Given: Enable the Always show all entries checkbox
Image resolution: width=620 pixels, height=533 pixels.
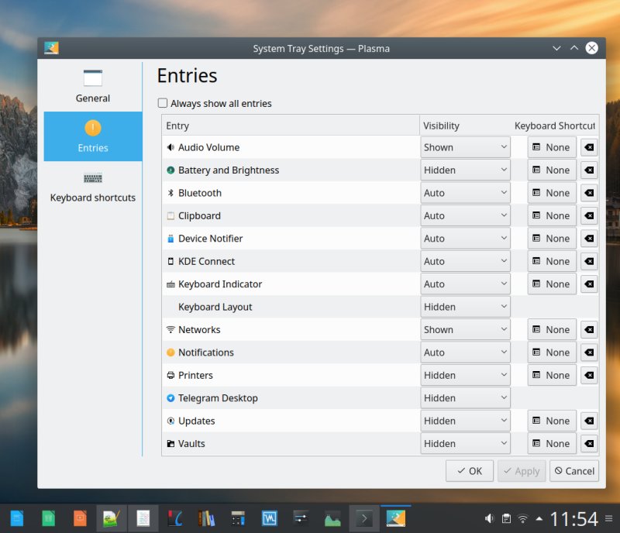Looking at the screenshot, I should click(x=163, y=103).
